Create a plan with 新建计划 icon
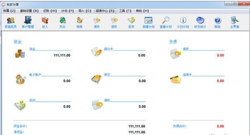Image resolution: width=250 pixels, height=135 pixels. point(148,22)
